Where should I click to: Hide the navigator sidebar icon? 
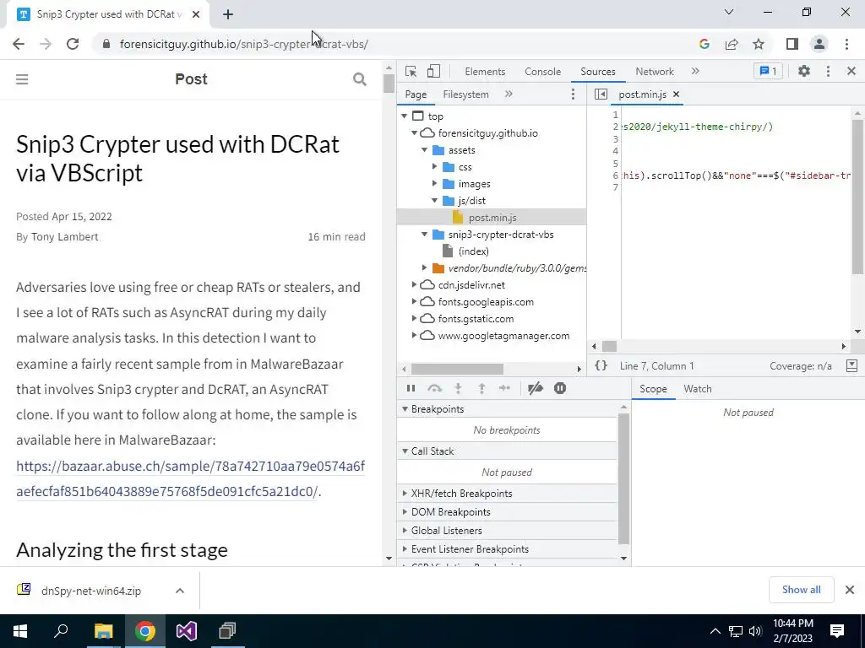[x=601, y=94]
